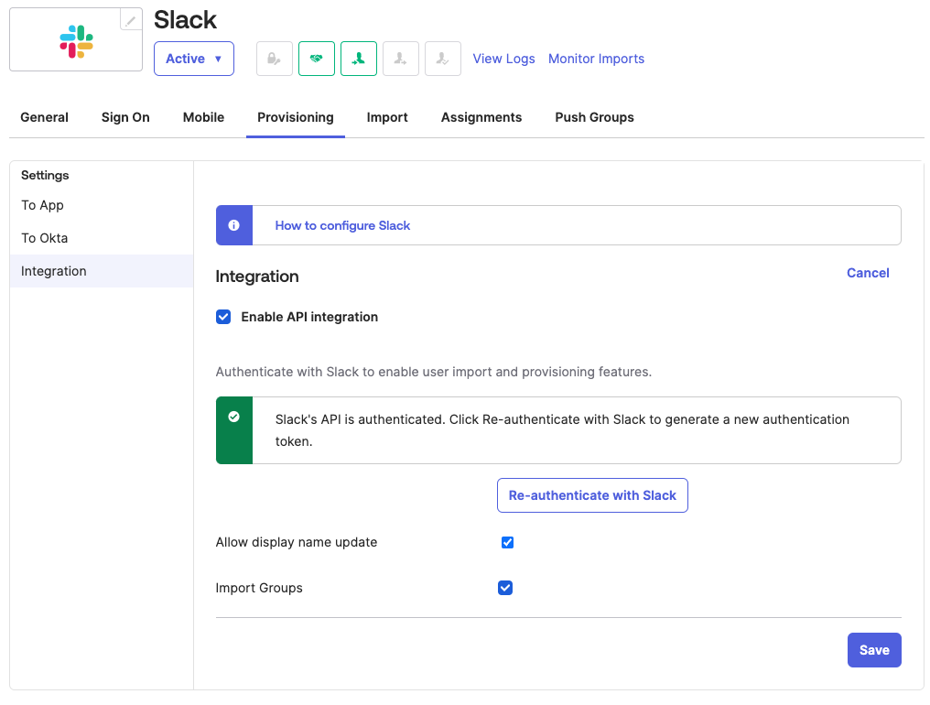Click the pencil edit logo icon
The height and width of the screenshot is (705, 930).
pyautogui.click(x=132, y=20)
